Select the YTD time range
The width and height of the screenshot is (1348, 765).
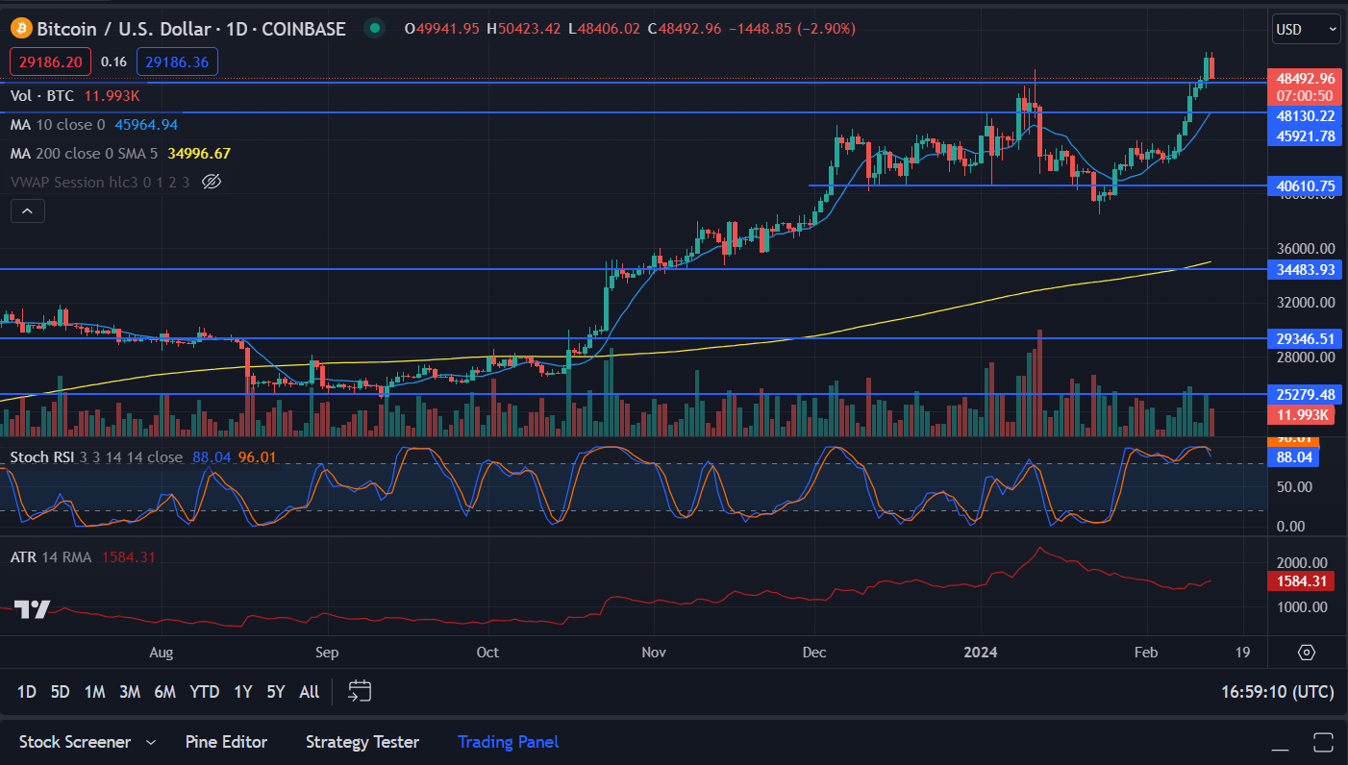pos(204,691)
